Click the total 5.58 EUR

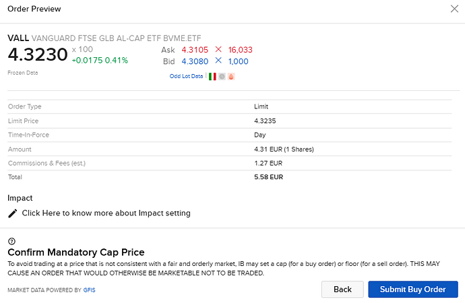point(268,177)
